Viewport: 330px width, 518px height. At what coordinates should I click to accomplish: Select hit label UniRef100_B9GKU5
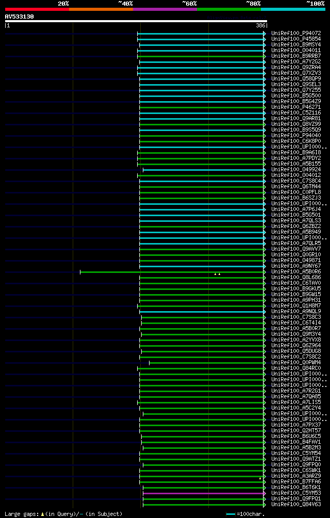(x=296, y=289)
